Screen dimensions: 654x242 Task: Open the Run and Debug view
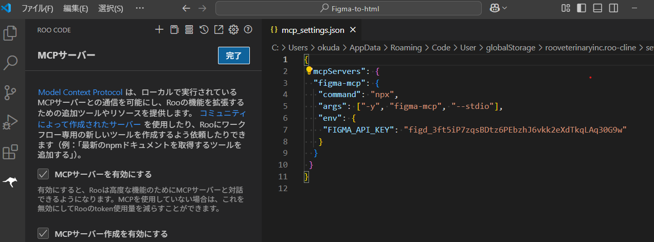pyautogui.click(x=10, y=122)
